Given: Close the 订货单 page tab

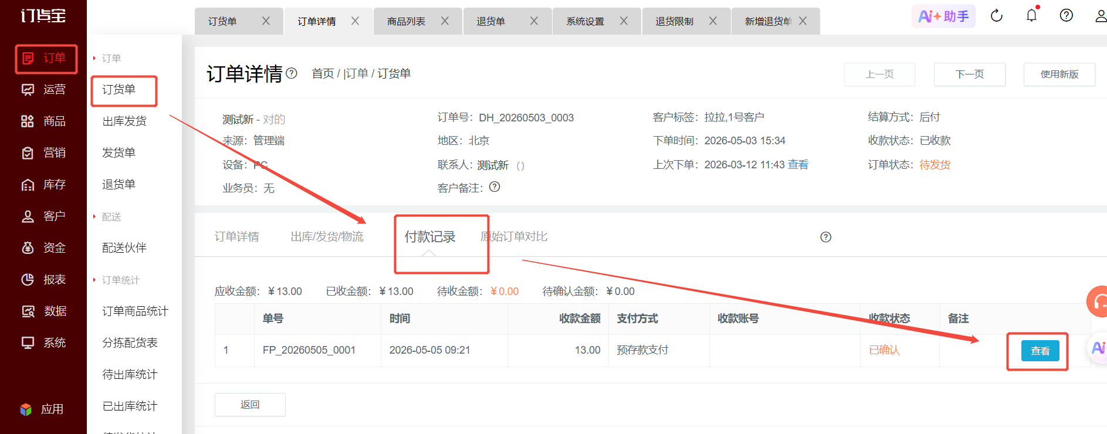Looking at the screenshot, I should 266,21.
